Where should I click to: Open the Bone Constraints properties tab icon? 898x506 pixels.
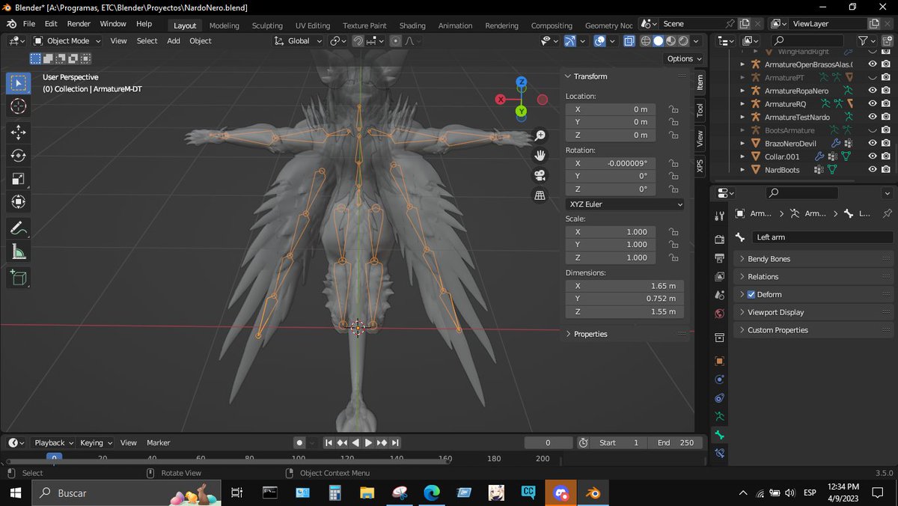pos(720,453)
